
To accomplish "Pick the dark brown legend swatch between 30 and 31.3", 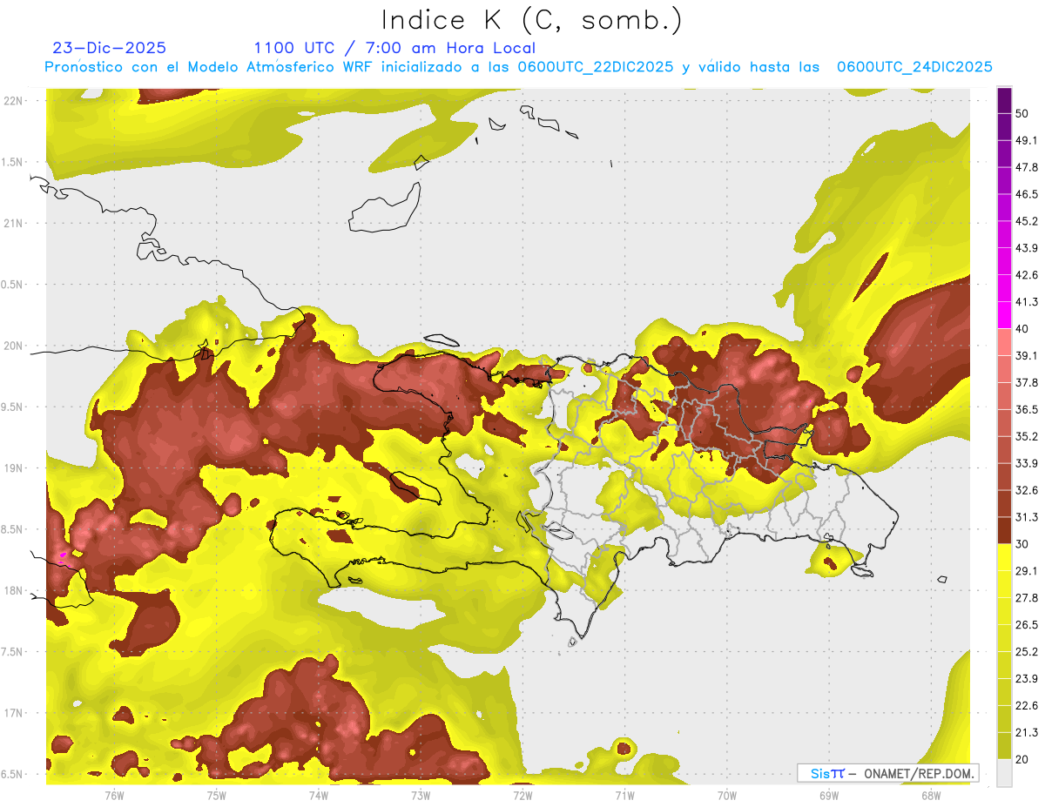I will [x=1005, y=530].
